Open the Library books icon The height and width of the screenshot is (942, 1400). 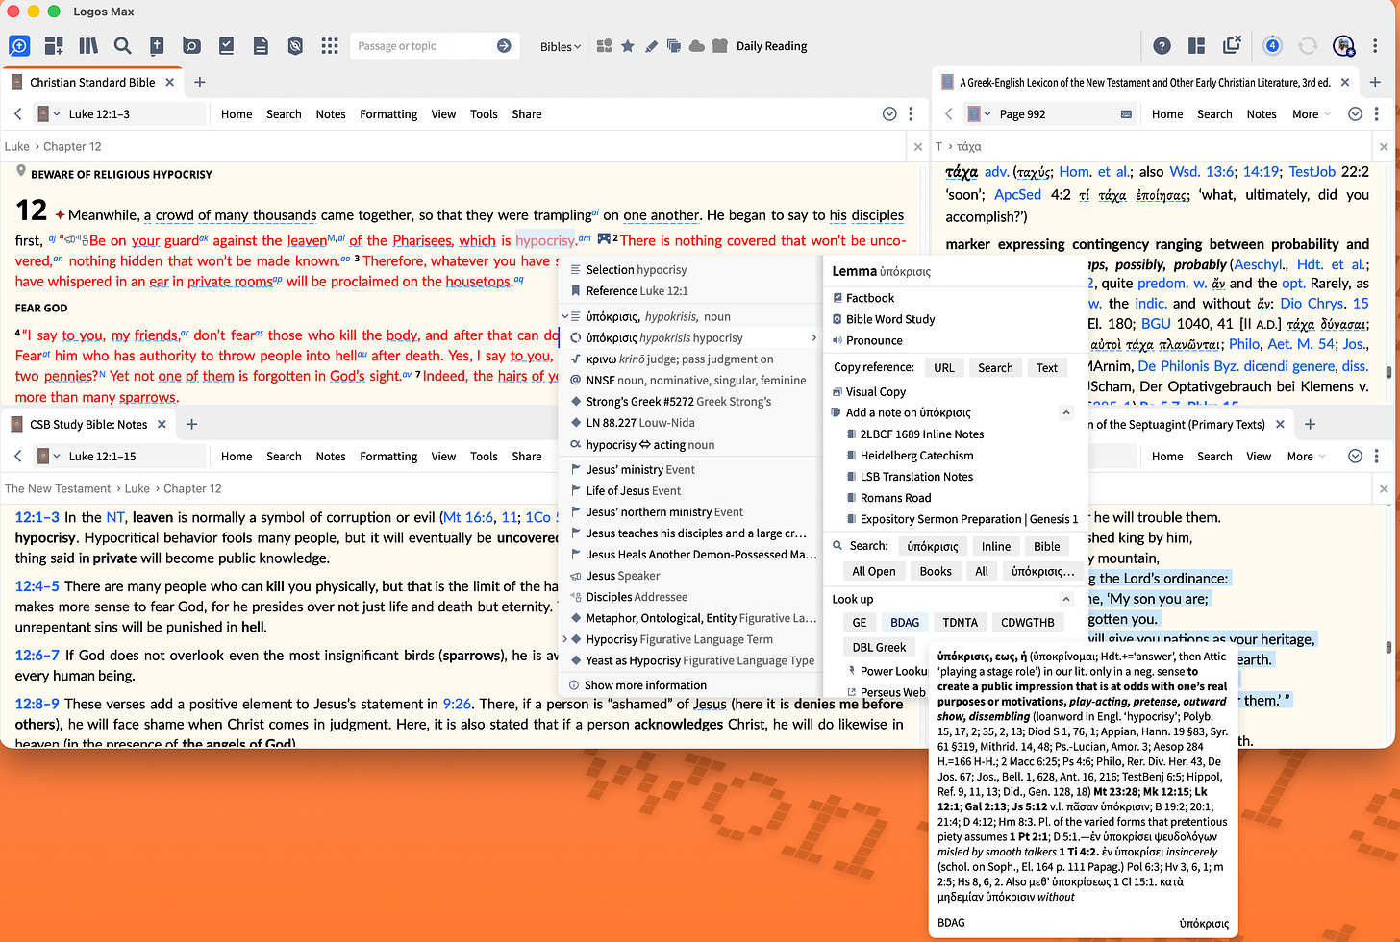click(88, 45)
